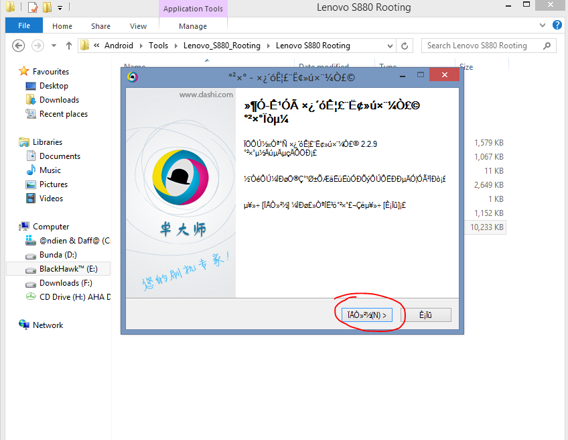Screen dimensions: 568x440
Task: Click the Libraries folder icon
Action: pyautogui.click(x=24, y=142)
